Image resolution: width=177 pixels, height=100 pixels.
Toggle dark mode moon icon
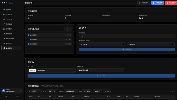17,96
